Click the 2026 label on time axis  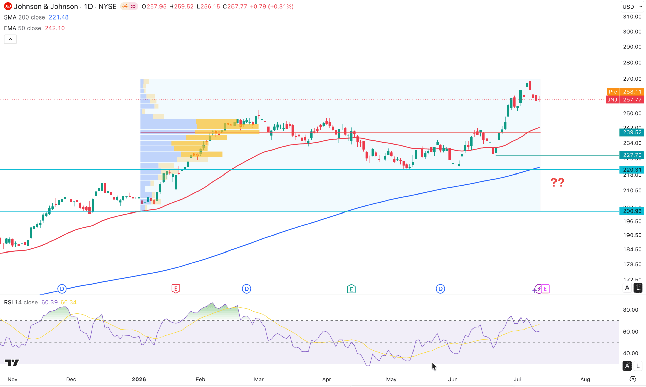tap(139, 379)
